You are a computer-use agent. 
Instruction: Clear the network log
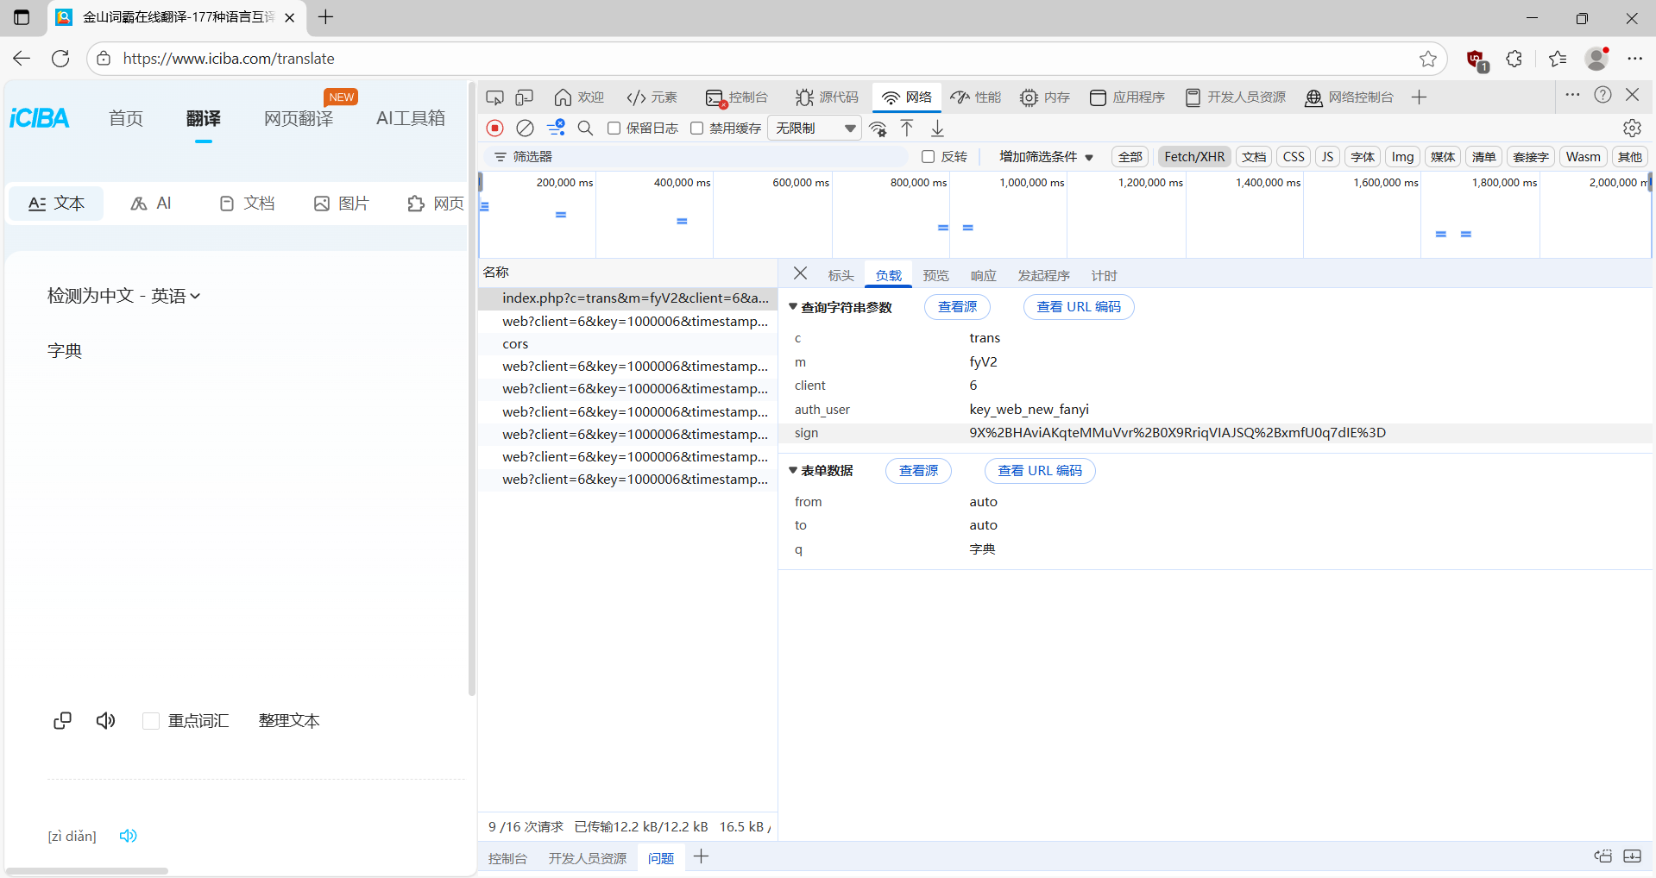click(x=525, y=128)
